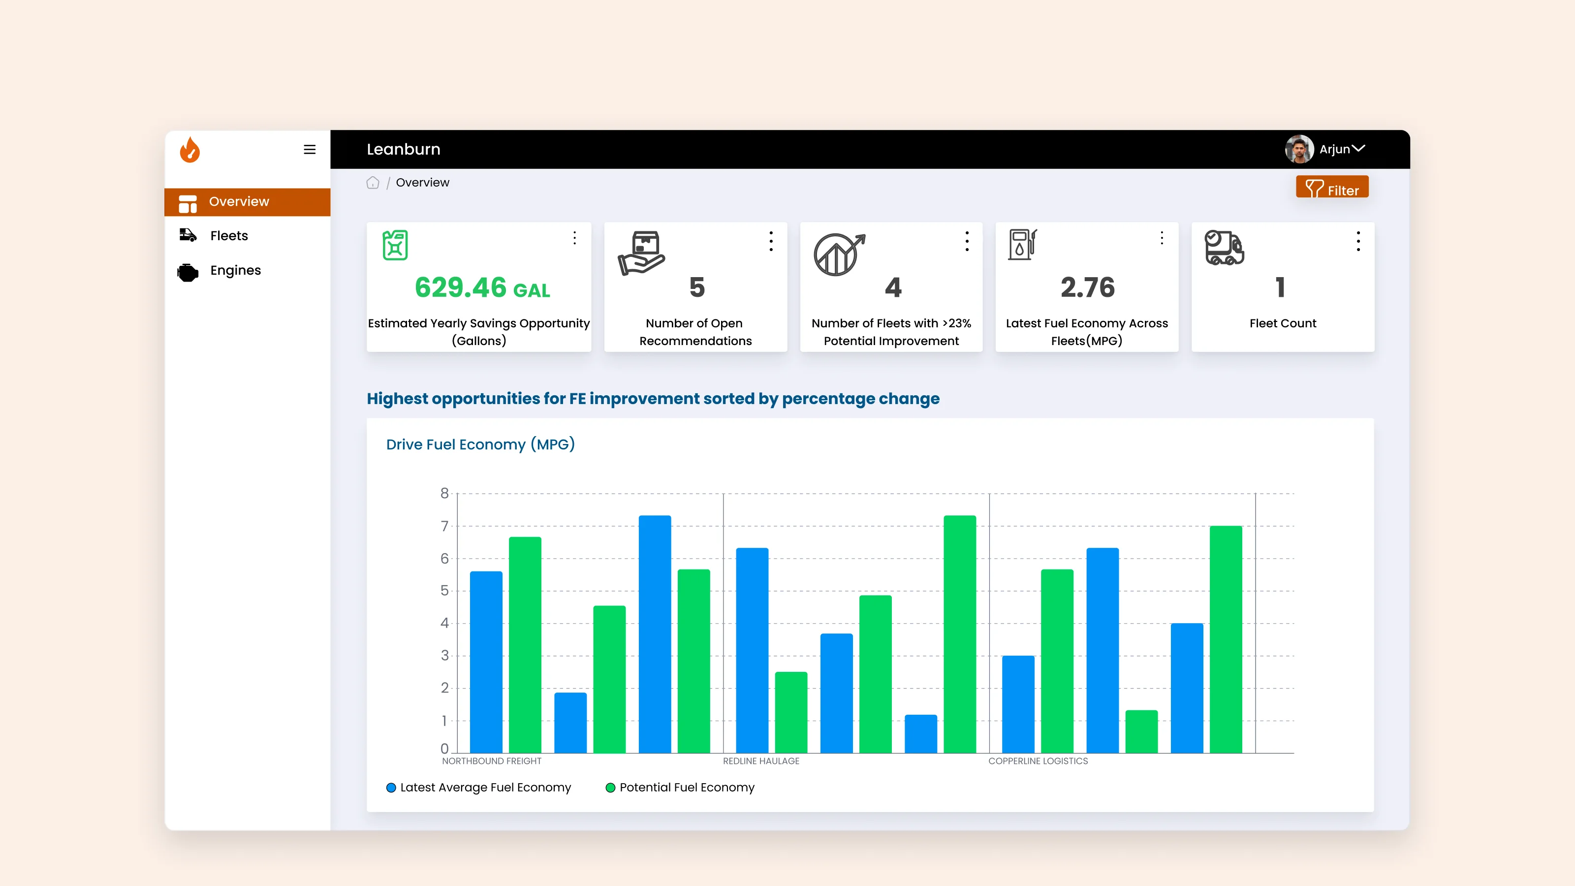Expand the Arjun user dropdown chevron

coord(1358,149)
